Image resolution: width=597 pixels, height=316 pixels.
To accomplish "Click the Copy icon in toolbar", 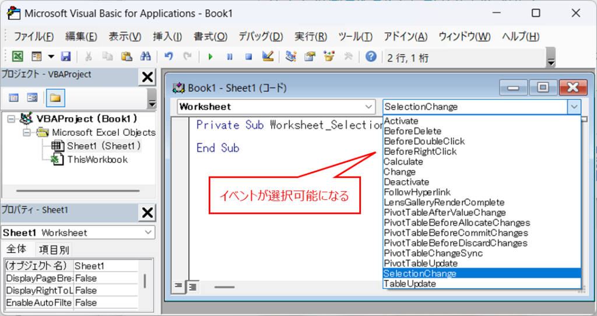I will 107,57.
